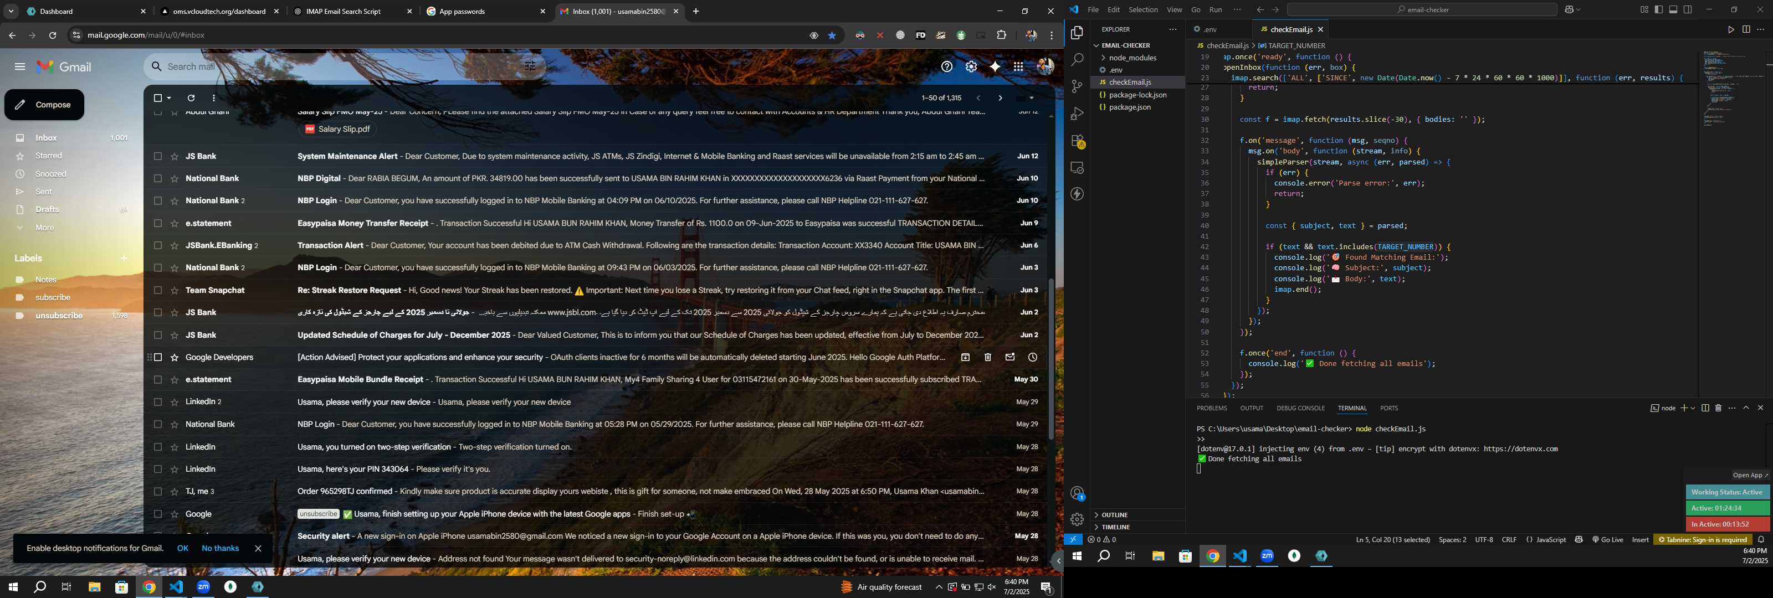Open VS Code notifications bell
This screenshot has height=598, width=1773.
pos(1761,539)
